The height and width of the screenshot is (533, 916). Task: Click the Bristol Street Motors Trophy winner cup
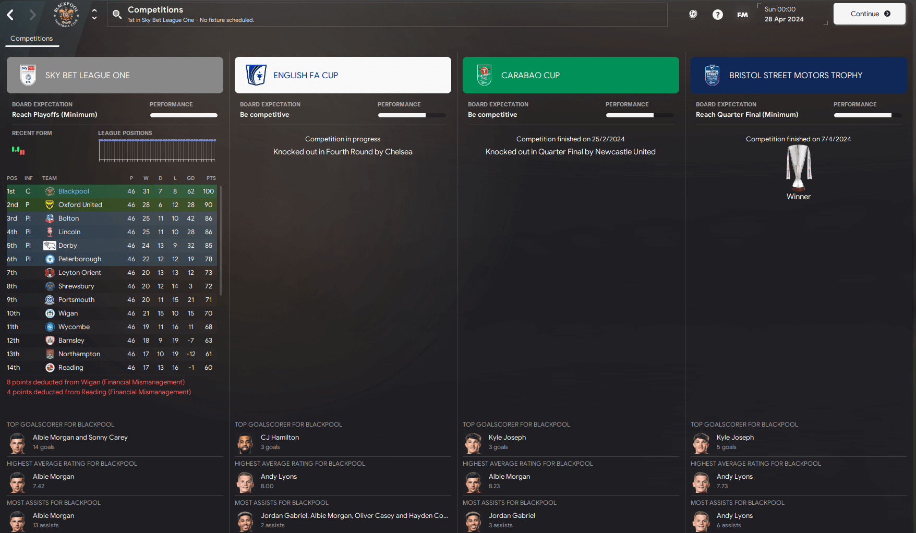click(799, 167)
